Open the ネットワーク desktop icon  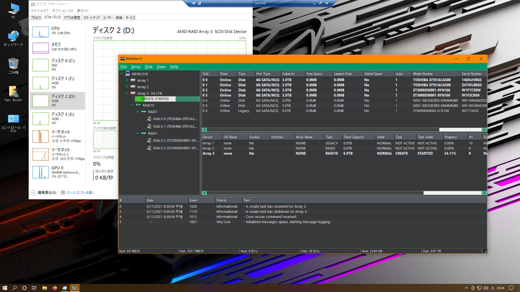click(13, 37)
